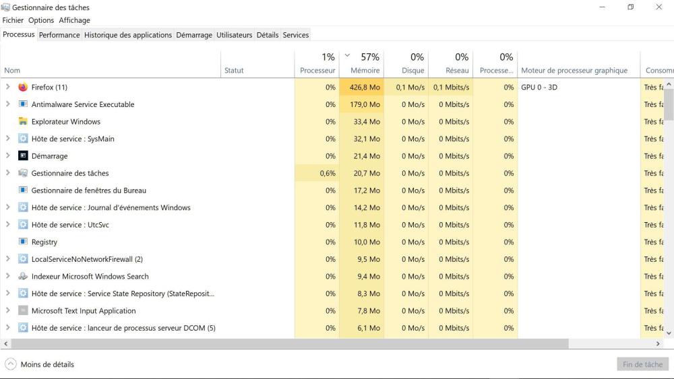Click the Démarrage process icon

point(23,156)
